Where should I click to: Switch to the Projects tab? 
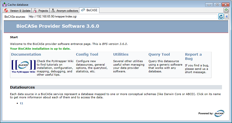41,11
